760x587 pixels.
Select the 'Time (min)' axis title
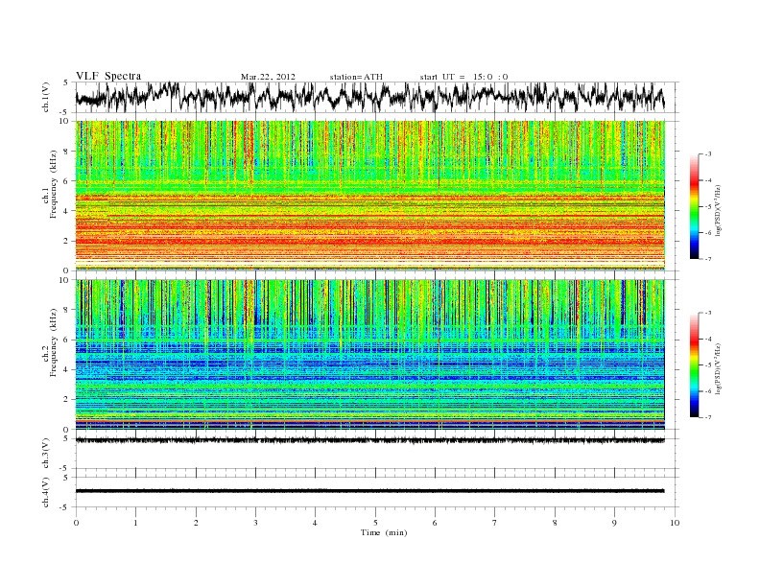(x=384, y=532)
